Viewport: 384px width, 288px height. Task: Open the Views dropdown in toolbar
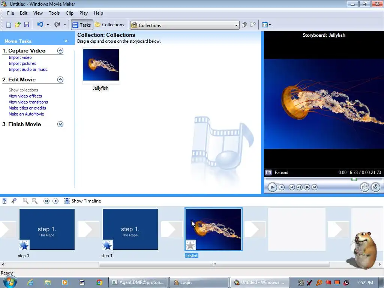coord(267,25)
